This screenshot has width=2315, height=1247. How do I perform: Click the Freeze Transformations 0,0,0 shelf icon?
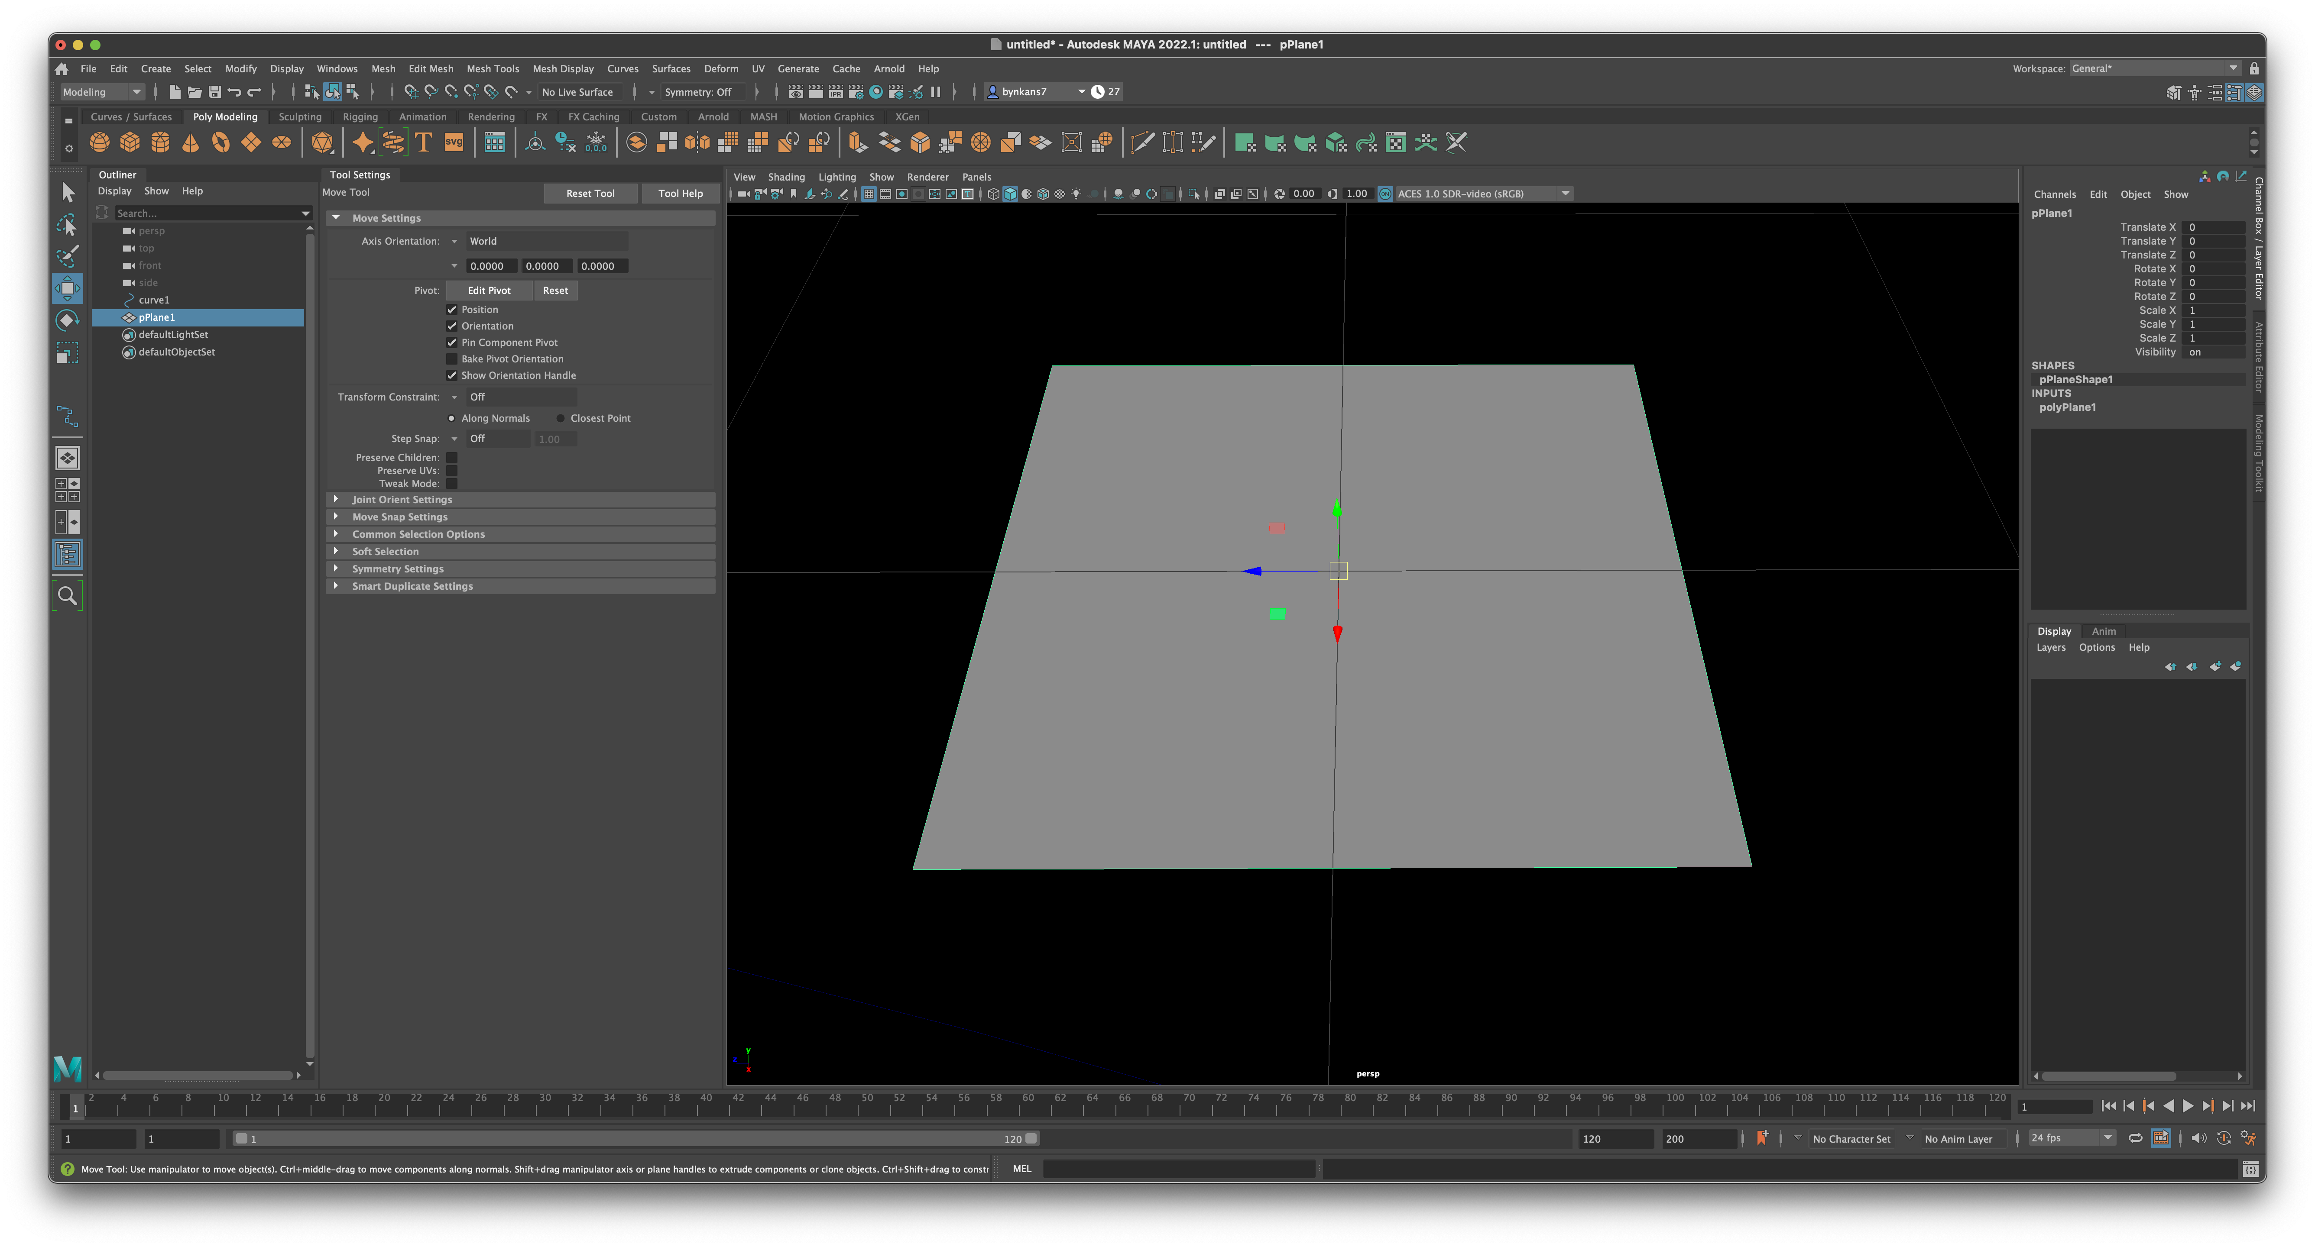tap(596, 143)
